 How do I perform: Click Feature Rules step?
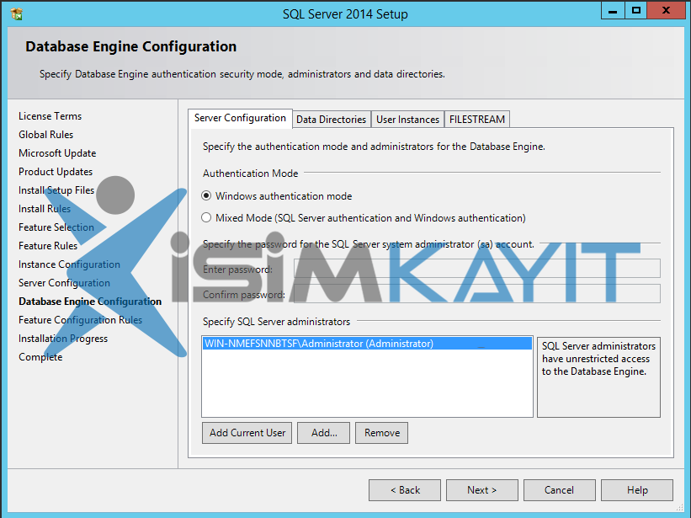click(x=48, y=246)
